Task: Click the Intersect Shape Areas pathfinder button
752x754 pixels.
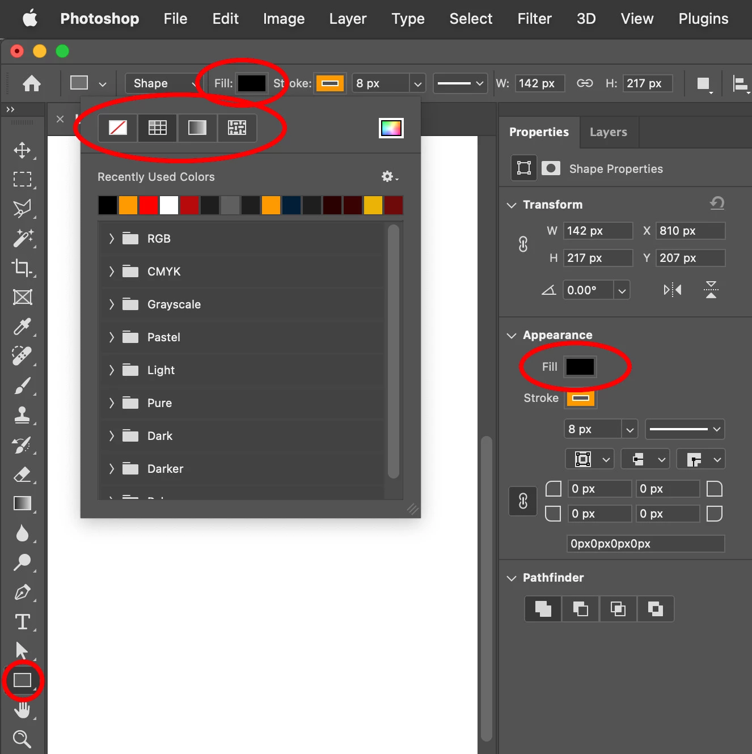Action: click(618, 609)
